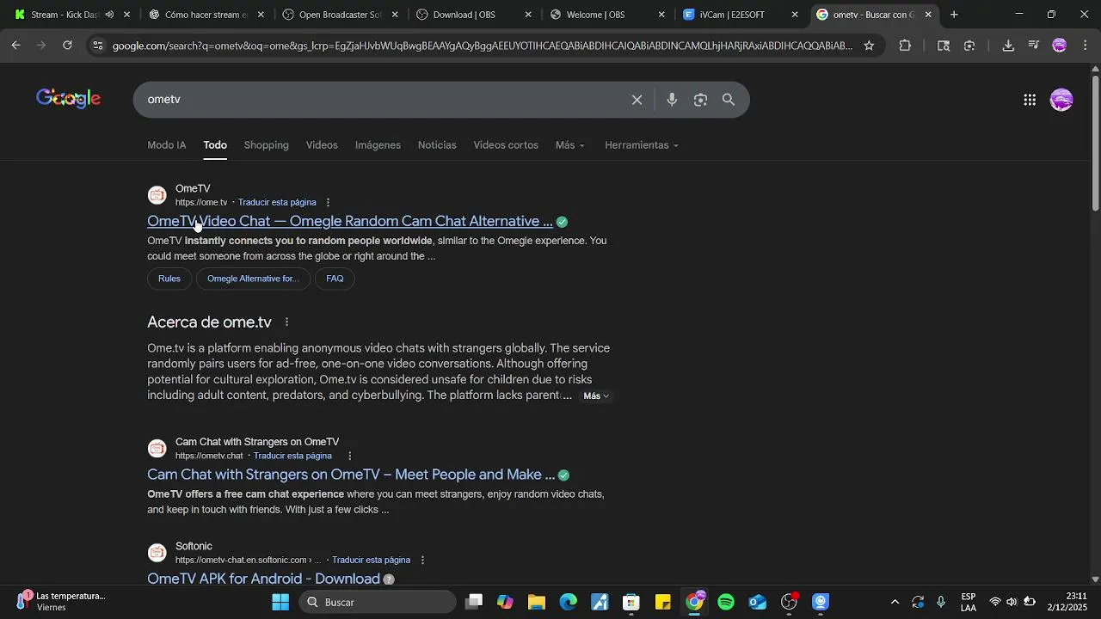Select the Shopping results filter
The image size is (1101, 619).
pos(267,145)
